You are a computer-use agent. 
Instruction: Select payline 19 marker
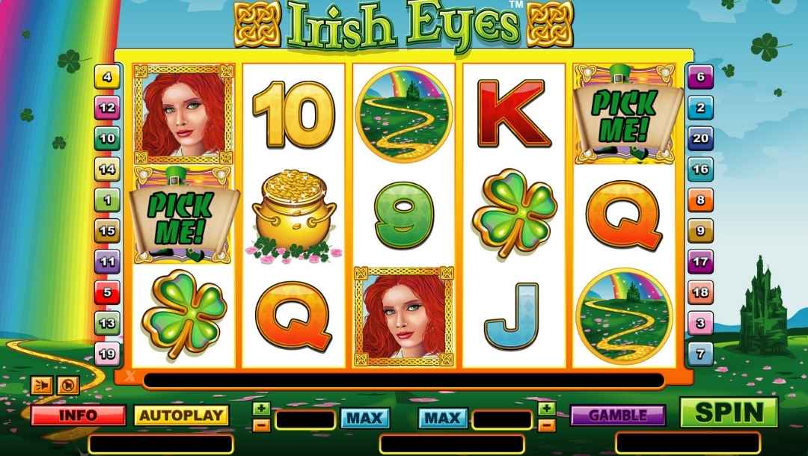[x=107, y=354]
